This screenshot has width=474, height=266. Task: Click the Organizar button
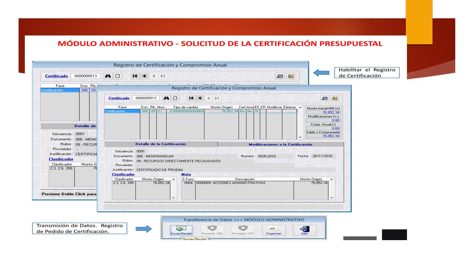[274, 230]
